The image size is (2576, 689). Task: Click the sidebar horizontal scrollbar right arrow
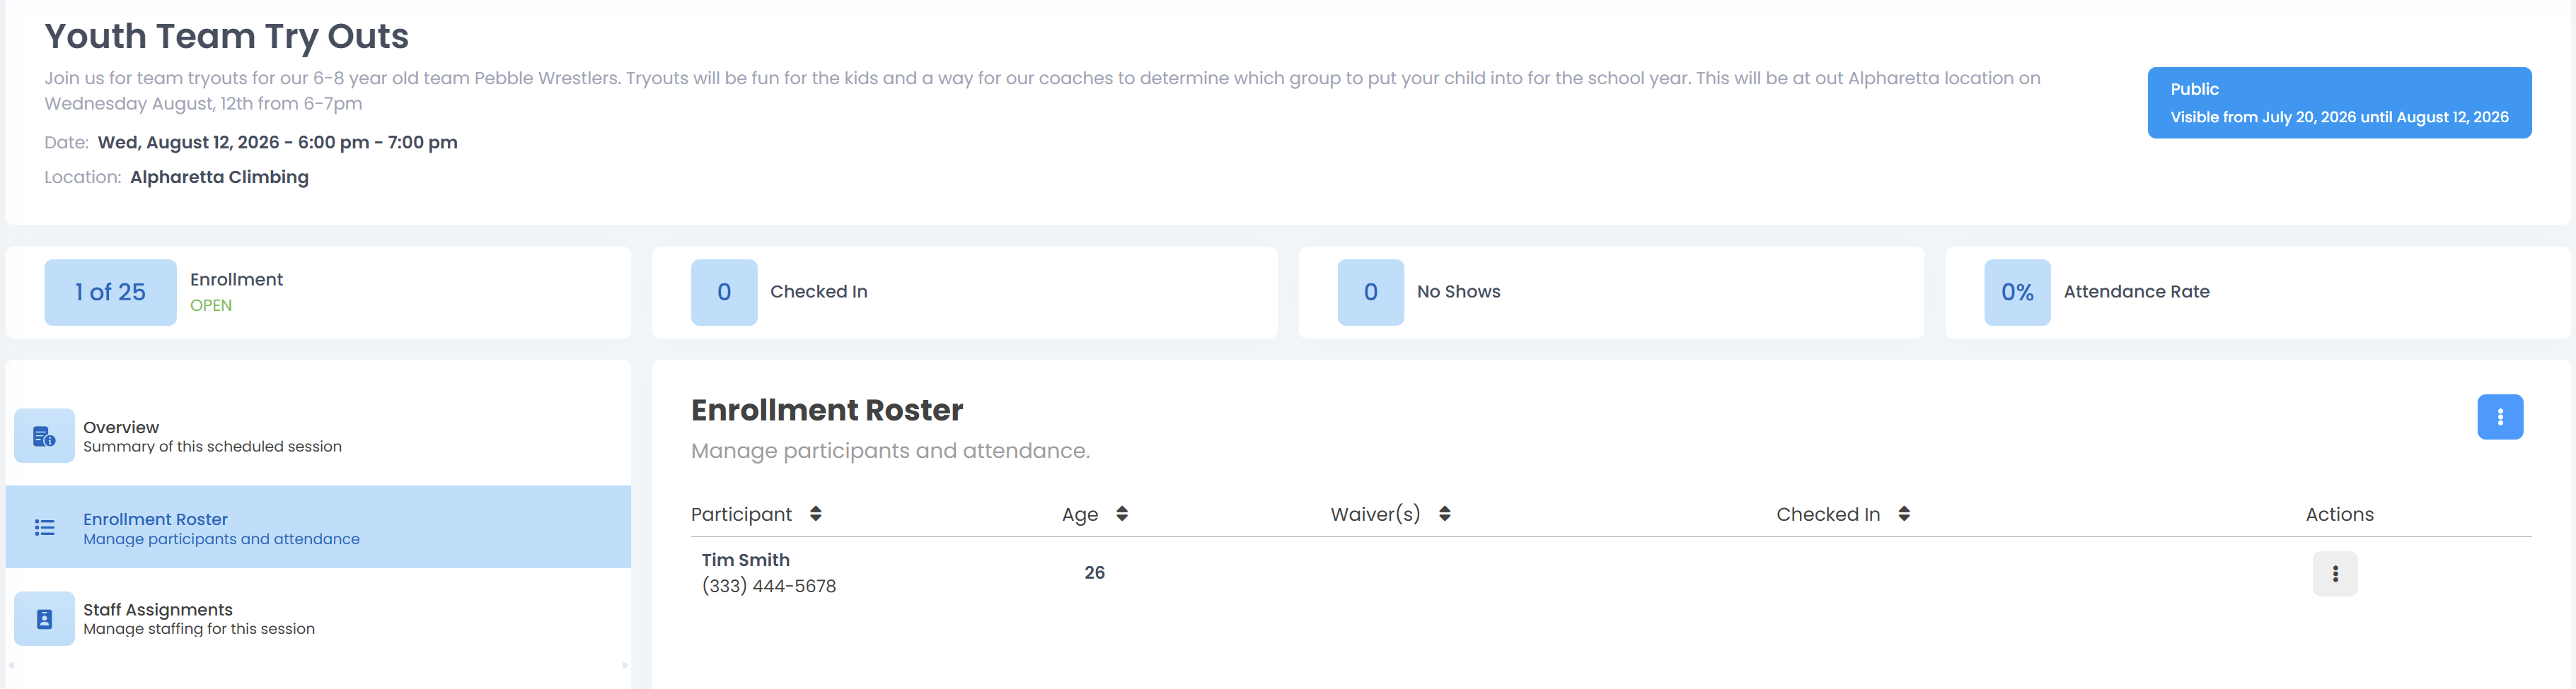tap(625, 665)
